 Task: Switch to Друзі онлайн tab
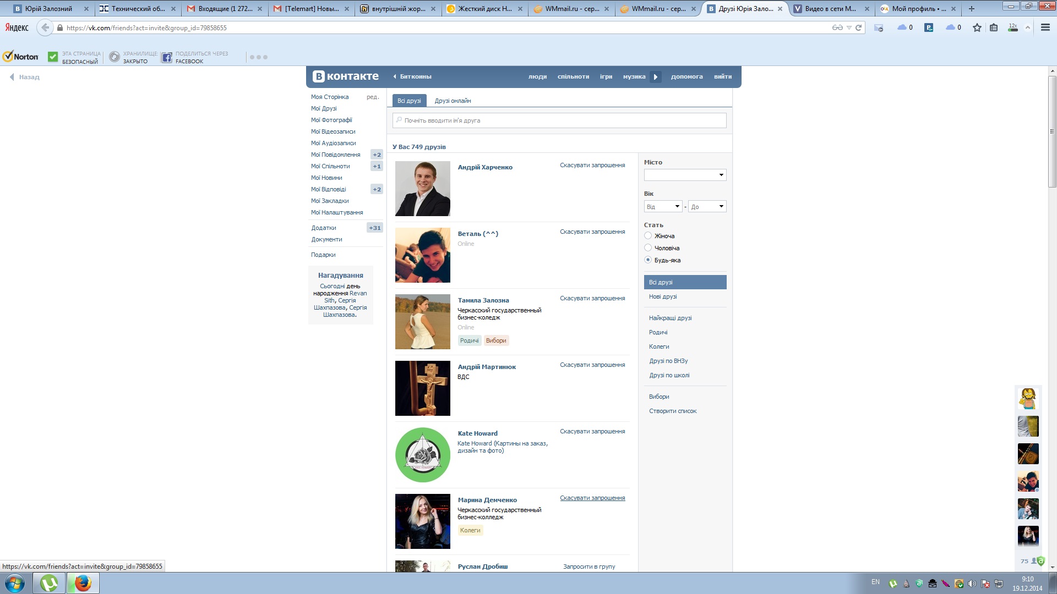(453, 101)
